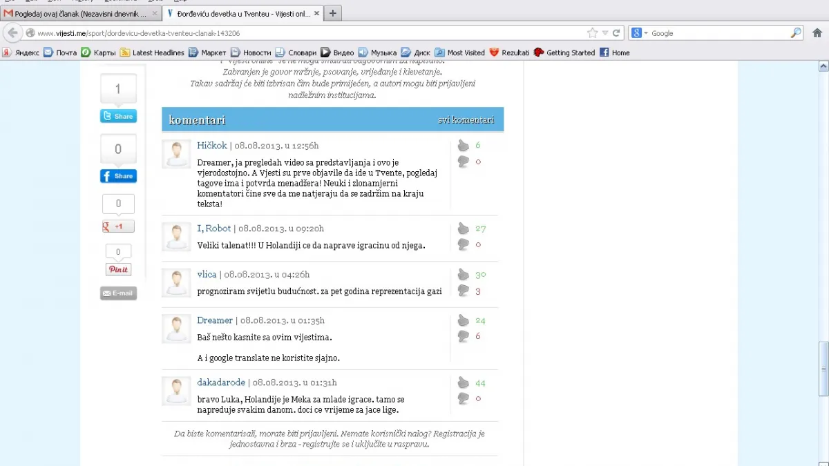
Task: Open Hičkok's user profile link
Action: pyautogui.click(x=211, y=146)
